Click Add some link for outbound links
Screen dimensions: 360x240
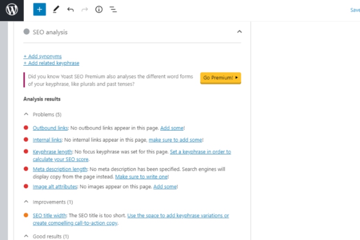(x=172, y=128)
